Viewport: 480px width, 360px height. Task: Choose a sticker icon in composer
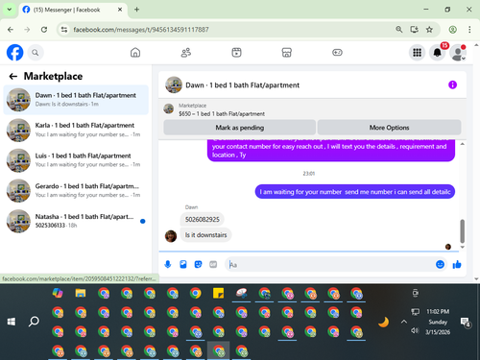click(x=199, y=264)
